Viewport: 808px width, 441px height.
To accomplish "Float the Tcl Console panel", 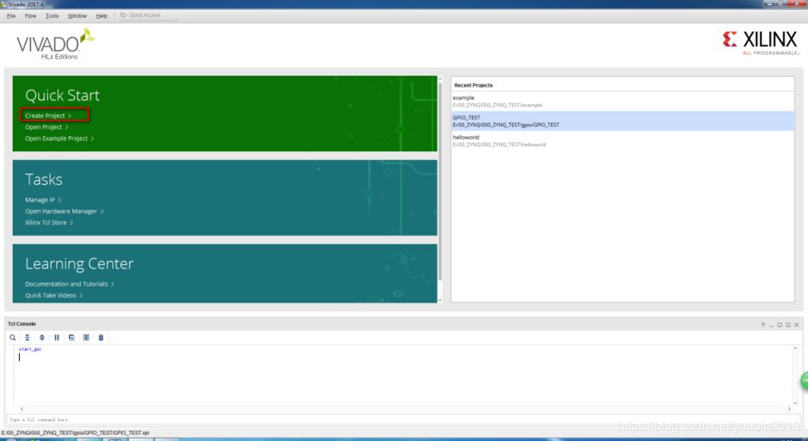I will point(788,325).
